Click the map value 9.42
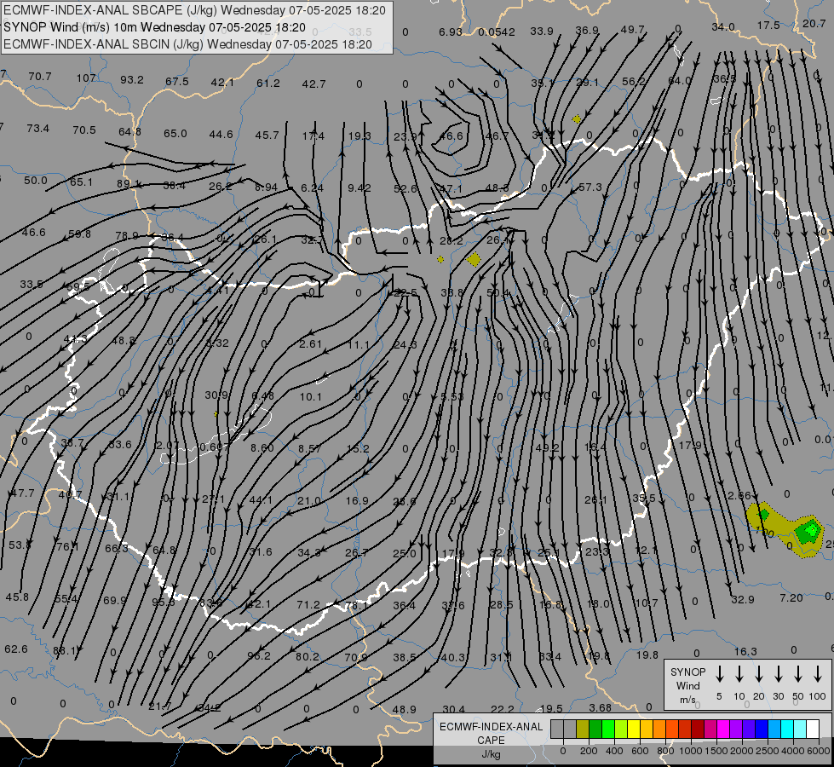This screenshot has width=834, height=767. point(359,187)
